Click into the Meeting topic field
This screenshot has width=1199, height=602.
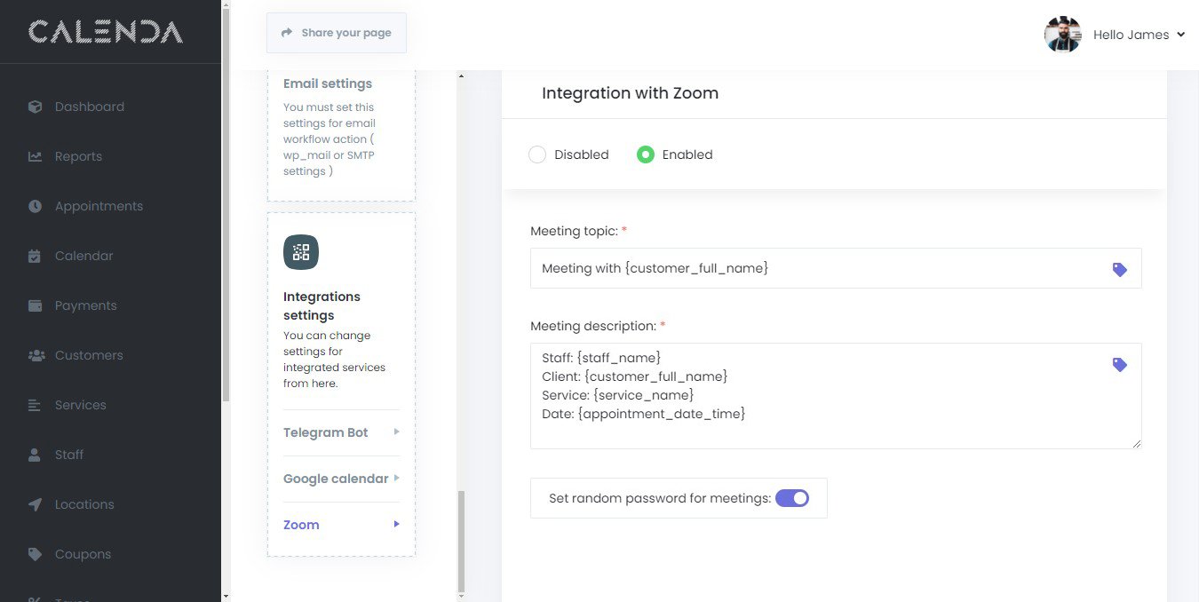coord(817,268)
